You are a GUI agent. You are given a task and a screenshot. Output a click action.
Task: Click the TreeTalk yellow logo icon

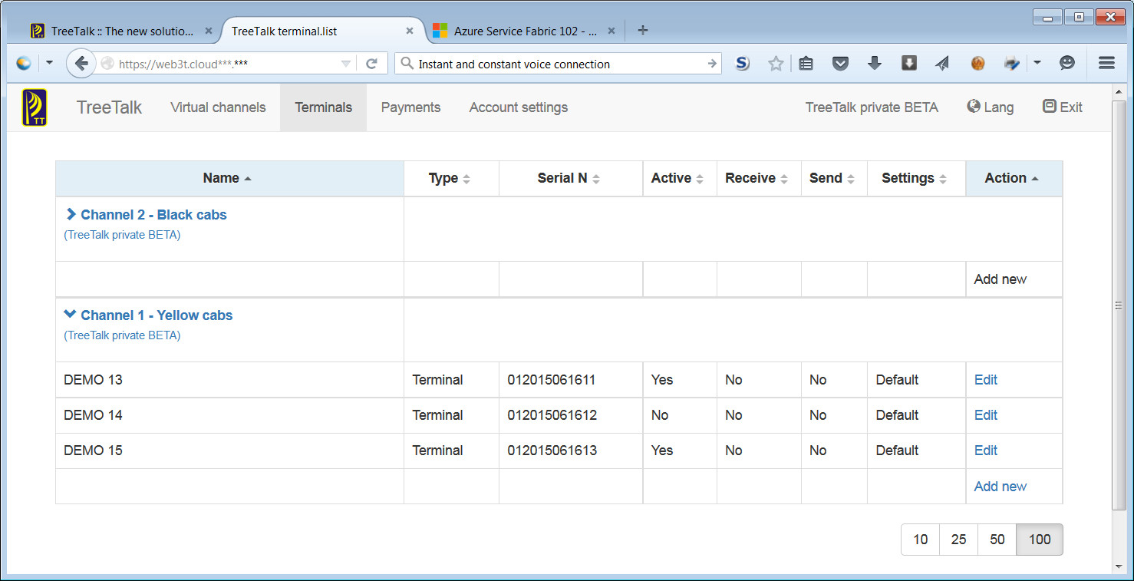[x=35, y=107]
